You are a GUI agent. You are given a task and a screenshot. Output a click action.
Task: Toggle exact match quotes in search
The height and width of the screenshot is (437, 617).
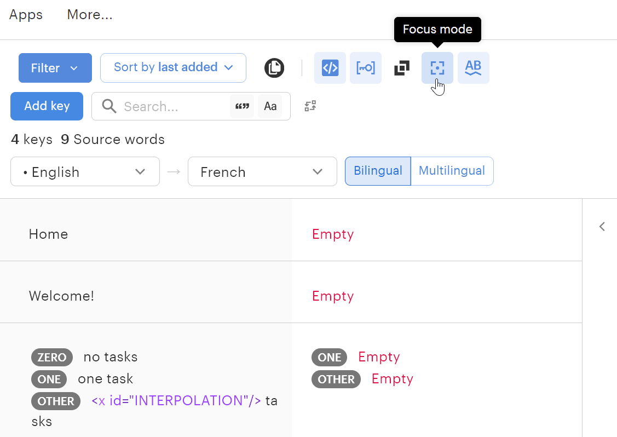(242, 106)
